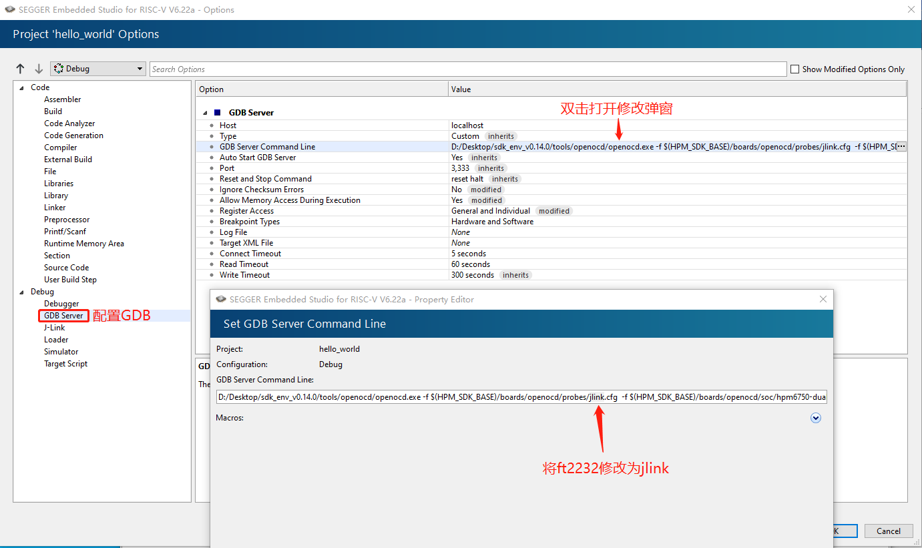922x548 pixels.
Task: Open the J-Link options
Action: pyautogui.click(x=54, y=328)
